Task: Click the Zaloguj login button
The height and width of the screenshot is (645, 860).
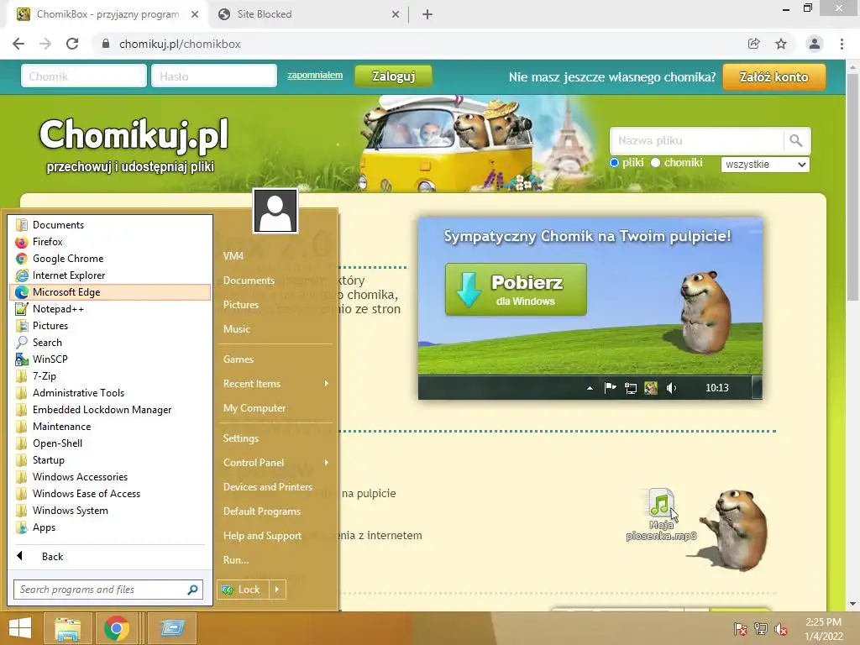Action: tap(393, 76)
